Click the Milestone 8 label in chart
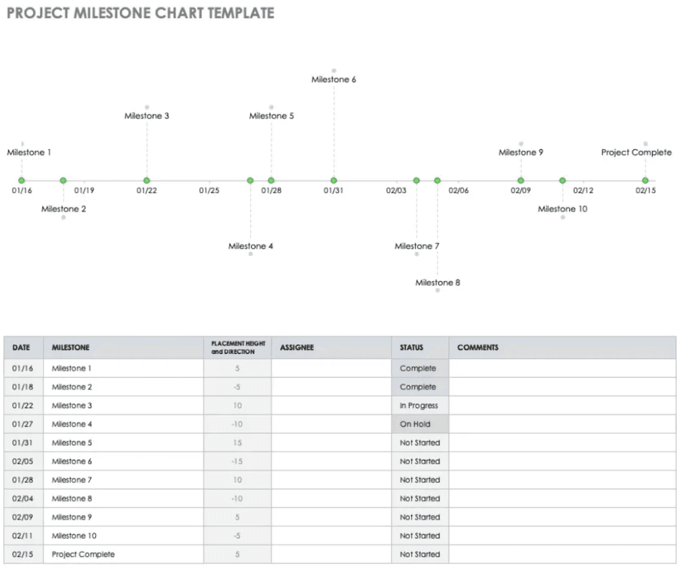687x570 pixels. pos(437,283)
